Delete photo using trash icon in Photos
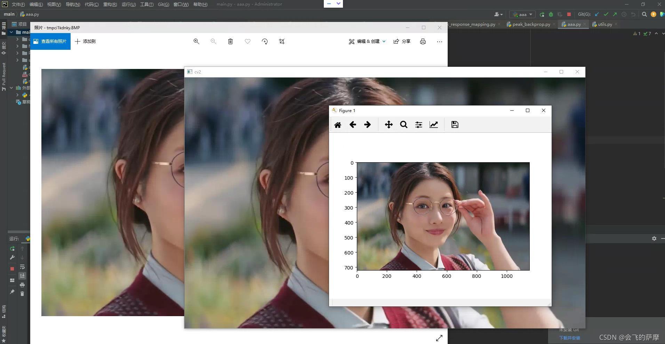Viewport: 665px width, 344px height. [230, 41]
